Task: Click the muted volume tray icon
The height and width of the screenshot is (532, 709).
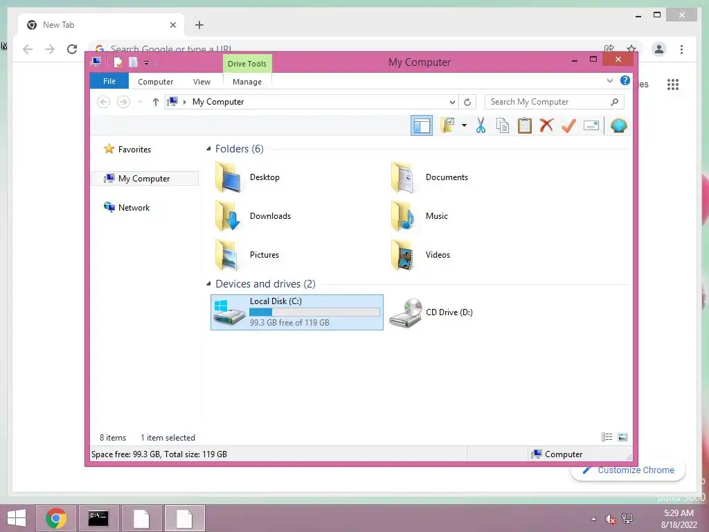Action: click(611, 519)
